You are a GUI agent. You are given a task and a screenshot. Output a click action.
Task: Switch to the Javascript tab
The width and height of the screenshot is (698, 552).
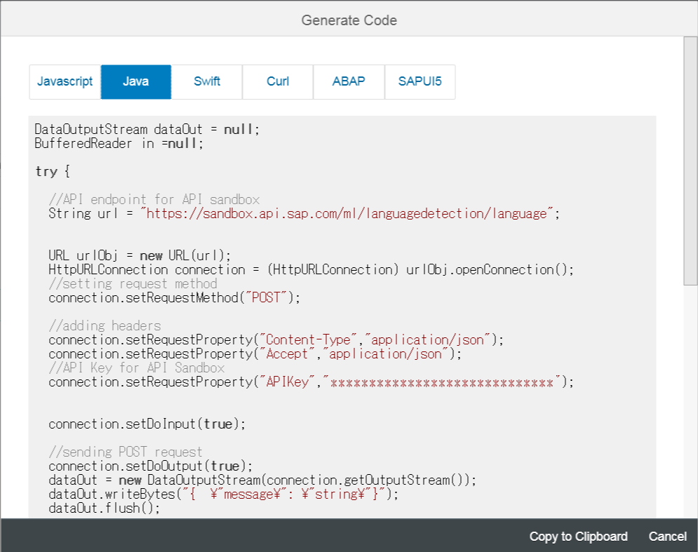pos(65,81)
